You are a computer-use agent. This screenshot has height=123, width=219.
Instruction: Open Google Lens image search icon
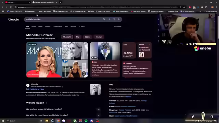coord(114,19)
